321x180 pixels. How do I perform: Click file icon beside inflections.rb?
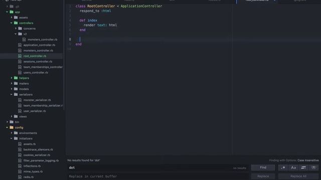(20, 166)
